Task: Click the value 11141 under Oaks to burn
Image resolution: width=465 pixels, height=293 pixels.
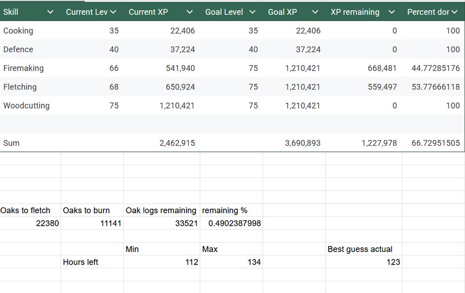Action: tap(111, 223)
